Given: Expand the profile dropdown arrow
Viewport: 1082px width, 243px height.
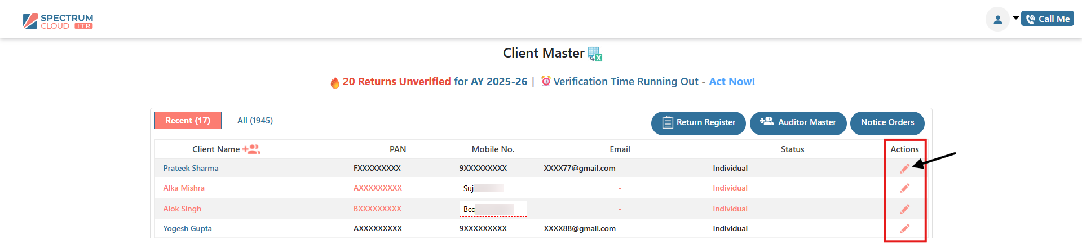Looking at the screenshot, I should [1015, 18].
